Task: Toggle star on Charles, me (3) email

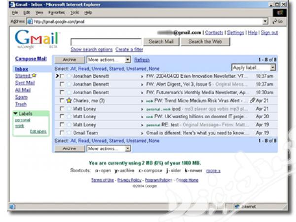Action: [69, 101]
